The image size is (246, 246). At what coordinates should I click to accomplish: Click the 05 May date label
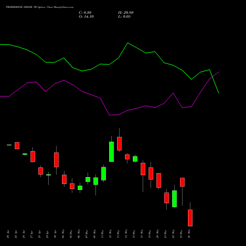pos(71,234)
